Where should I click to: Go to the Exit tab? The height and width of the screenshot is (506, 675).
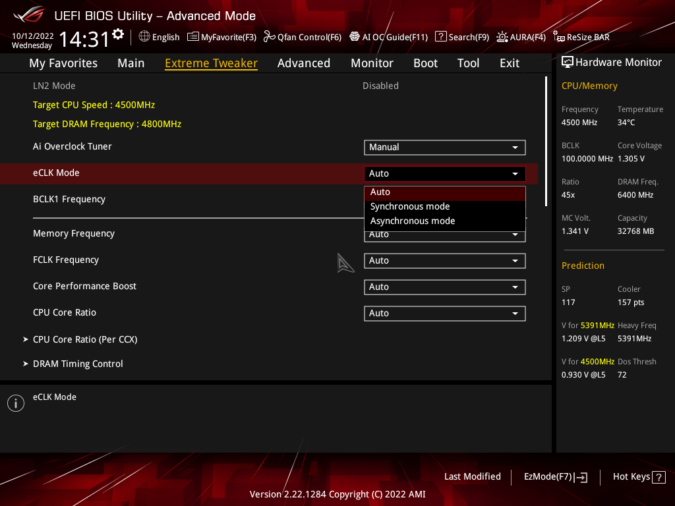pyautogui.click(x=510, y=63)
